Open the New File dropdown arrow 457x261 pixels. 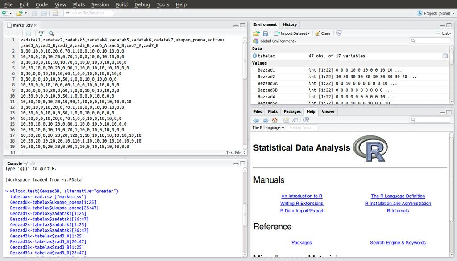click(x=11, y=13)
